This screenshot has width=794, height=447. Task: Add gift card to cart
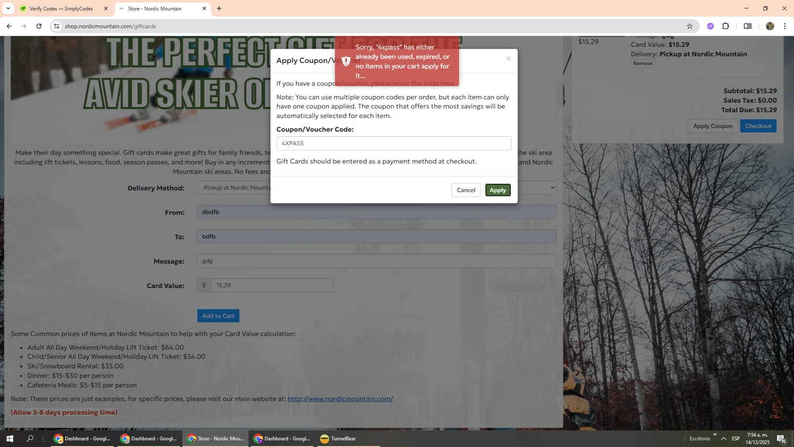218,316
